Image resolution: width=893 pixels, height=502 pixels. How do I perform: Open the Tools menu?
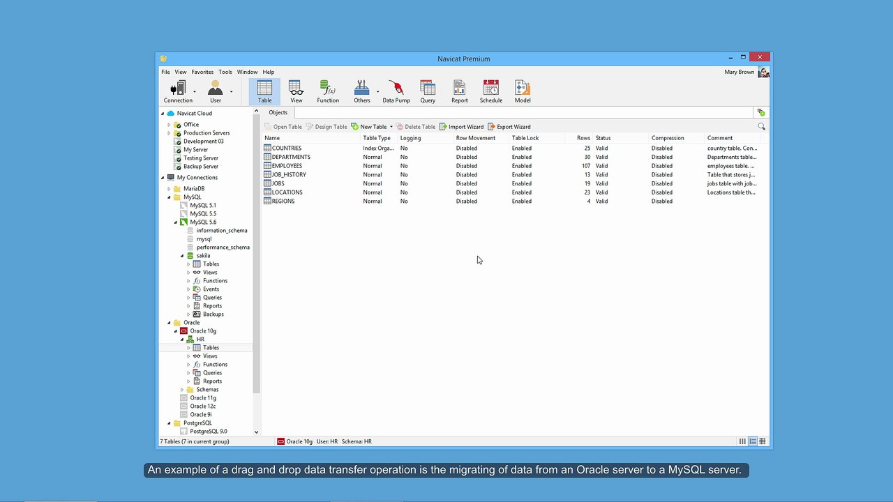(225, 72)
